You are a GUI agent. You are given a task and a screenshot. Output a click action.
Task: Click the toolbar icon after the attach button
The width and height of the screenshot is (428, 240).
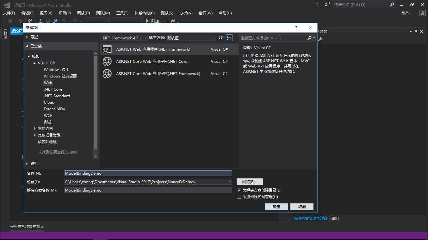pyautogui.click(x=172, y=21)
